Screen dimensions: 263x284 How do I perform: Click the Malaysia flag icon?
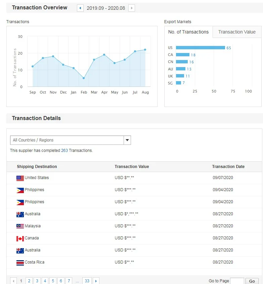tap(20, 226)
